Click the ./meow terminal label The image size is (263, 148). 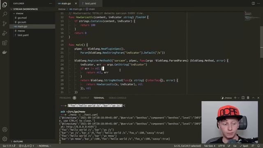coord(226,98)
